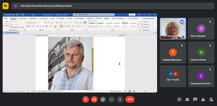Collapse the Word ribbon chevron

tap(155, 30)
